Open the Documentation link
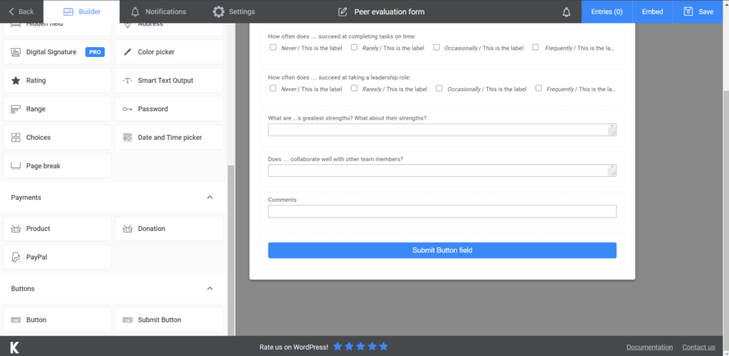The image size is (729, 356). pos(649,347)
